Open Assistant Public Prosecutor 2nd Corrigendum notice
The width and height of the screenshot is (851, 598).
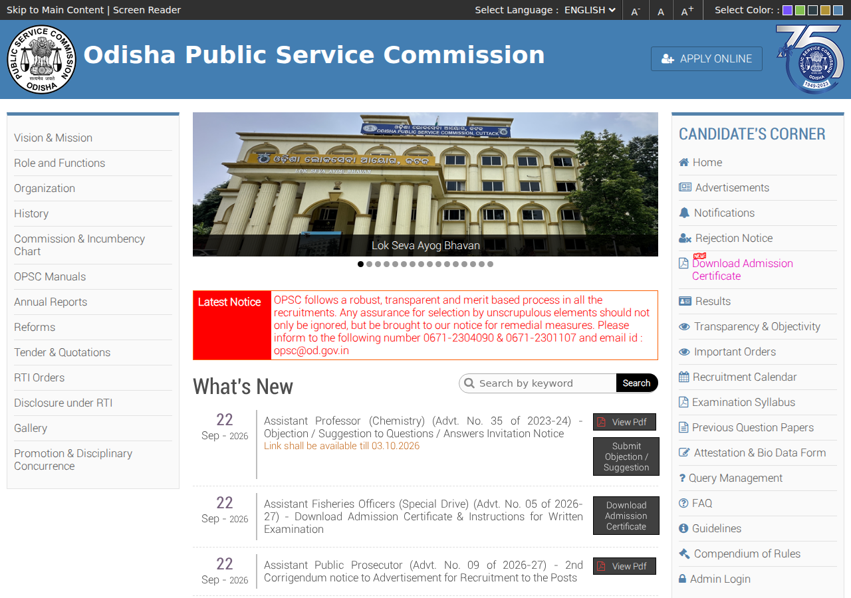424,571
